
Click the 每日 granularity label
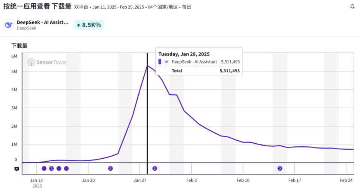tap(186, 7)
